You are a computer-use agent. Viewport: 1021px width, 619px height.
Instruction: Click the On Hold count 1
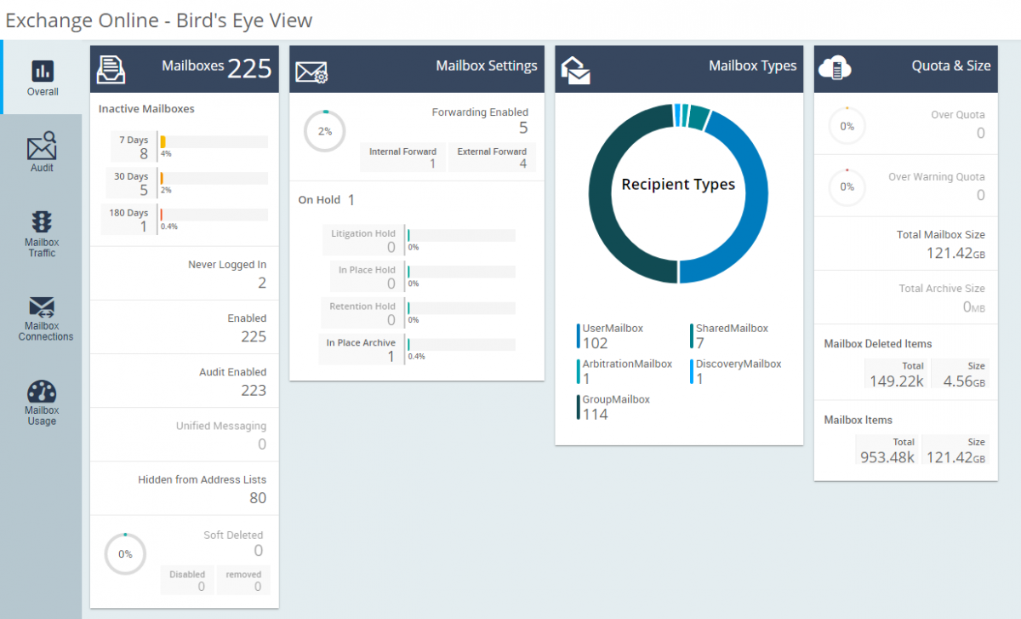tap(351, 200)
